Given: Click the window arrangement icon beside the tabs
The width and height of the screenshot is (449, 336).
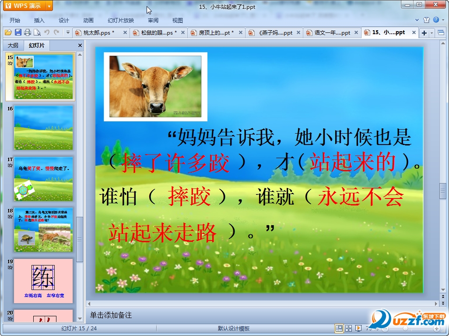Looking at the screenshot, I should (441, 33).
